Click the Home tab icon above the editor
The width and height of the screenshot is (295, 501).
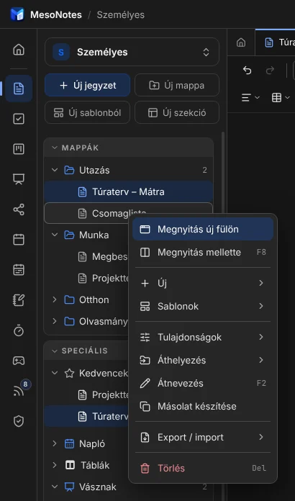(x=241, y=42)
